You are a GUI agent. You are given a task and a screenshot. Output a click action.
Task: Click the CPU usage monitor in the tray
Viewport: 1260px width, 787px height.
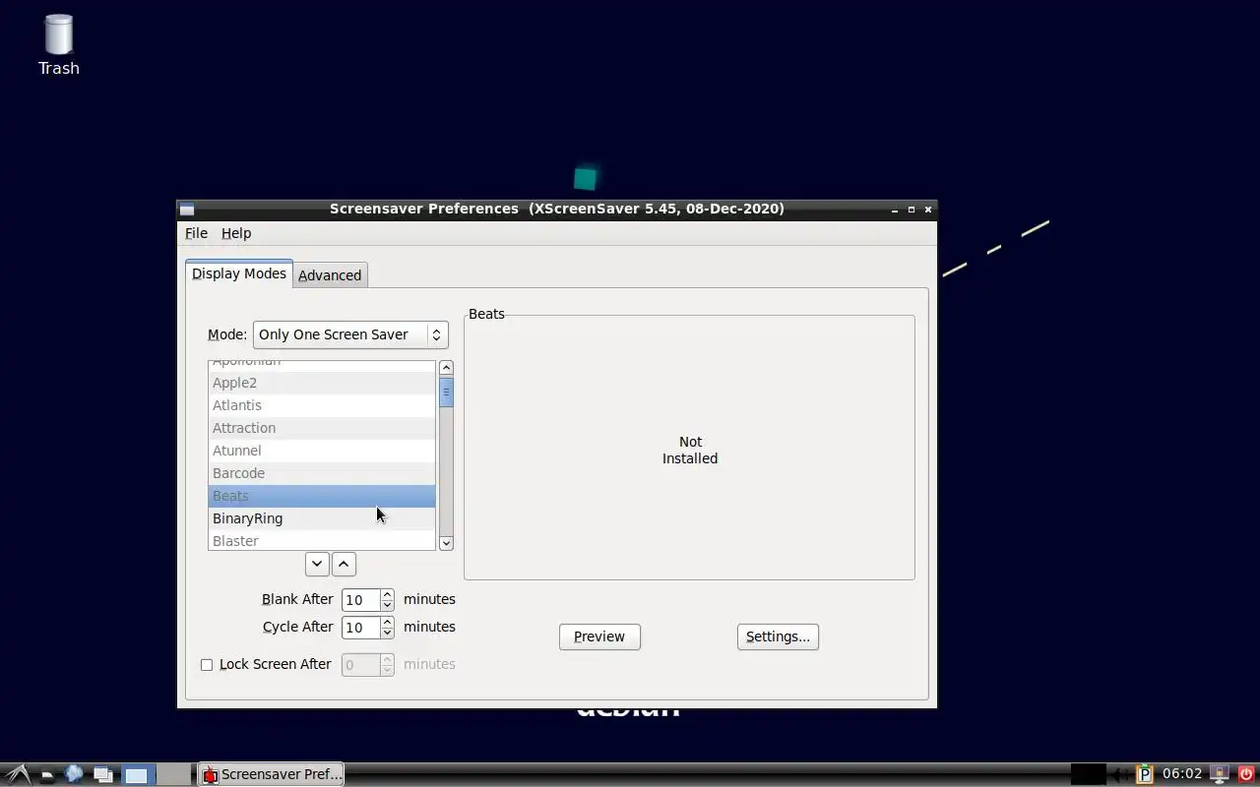(x=1088, y=774)
